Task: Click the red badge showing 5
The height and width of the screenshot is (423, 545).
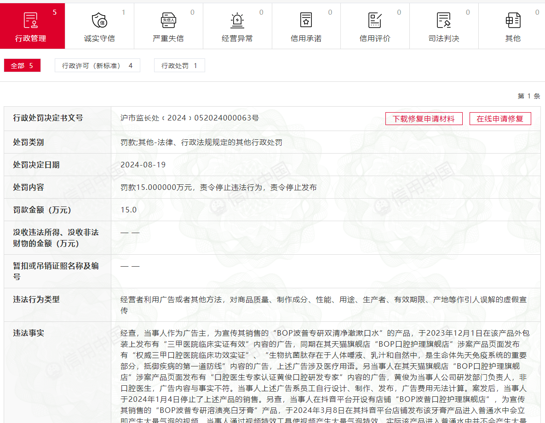Action: pos(55,12)
